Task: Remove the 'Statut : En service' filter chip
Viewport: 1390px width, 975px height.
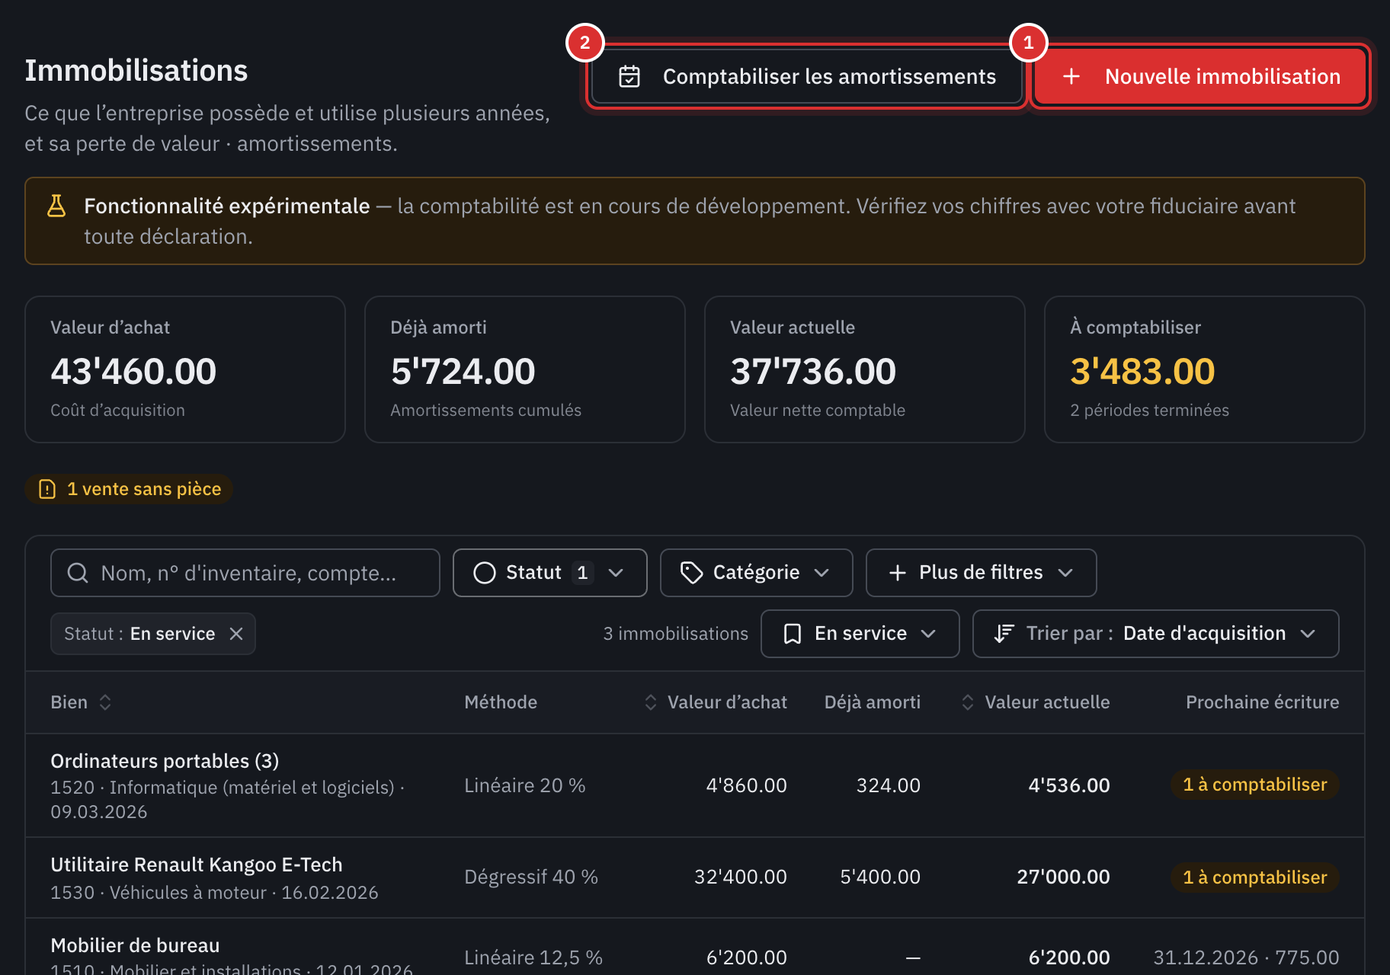Action: (x=236, y=634)
